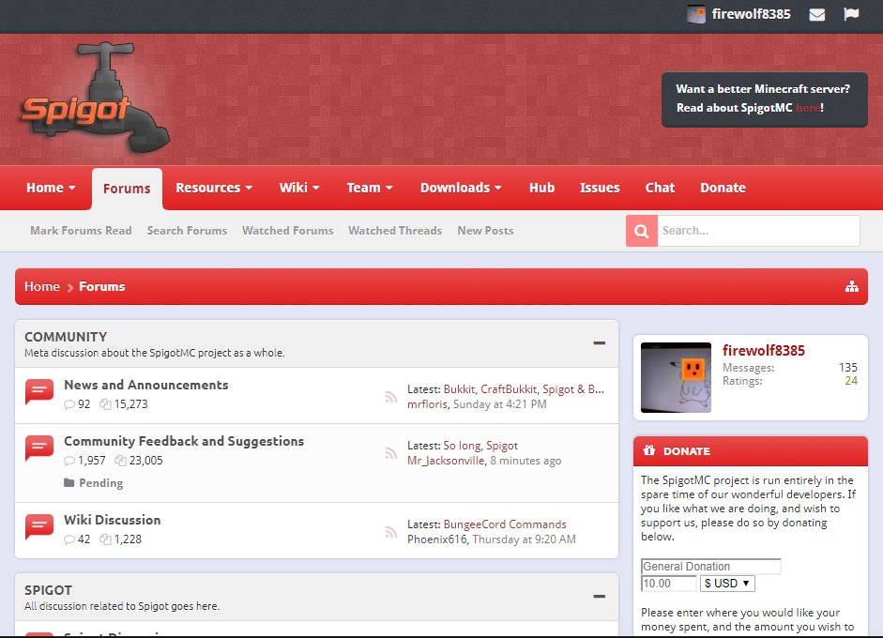883x638 pixels.
Task: Click the gift icon in Donate header
Action: pos(649,450)
